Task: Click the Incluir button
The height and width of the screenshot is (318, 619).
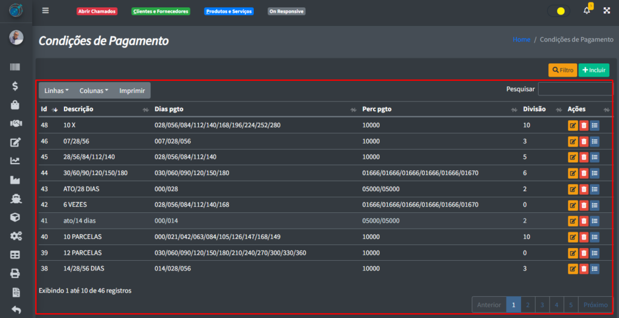Action: (x=594, y=70)
